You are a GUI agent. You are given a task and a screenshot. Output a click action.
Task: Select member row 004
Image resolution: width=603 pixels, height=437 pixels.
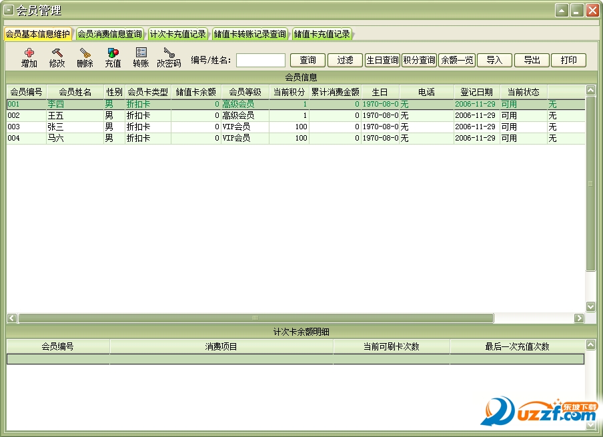point(295,139)
